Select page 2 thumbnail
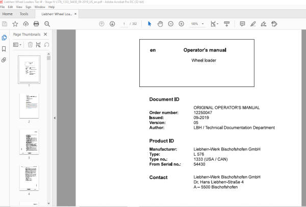 29,106
